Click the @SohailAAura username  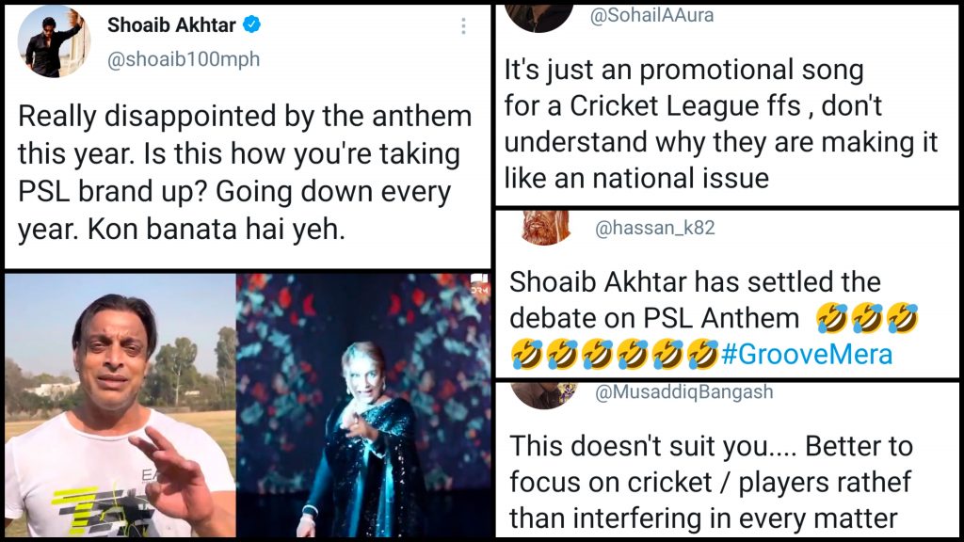[651, 16]
